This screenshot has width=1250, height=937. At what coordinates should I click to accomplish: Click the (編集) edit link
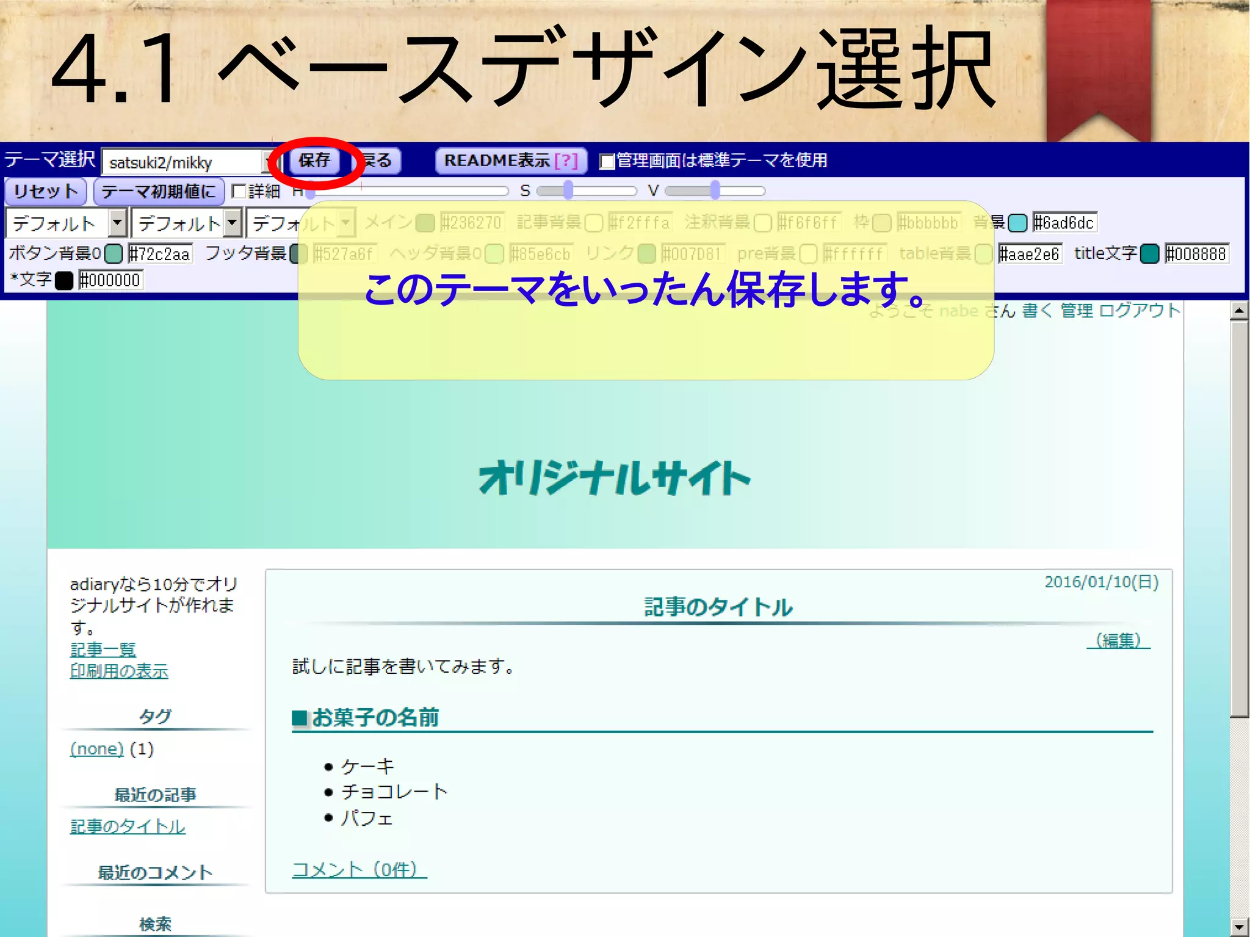coord(1118,640)
